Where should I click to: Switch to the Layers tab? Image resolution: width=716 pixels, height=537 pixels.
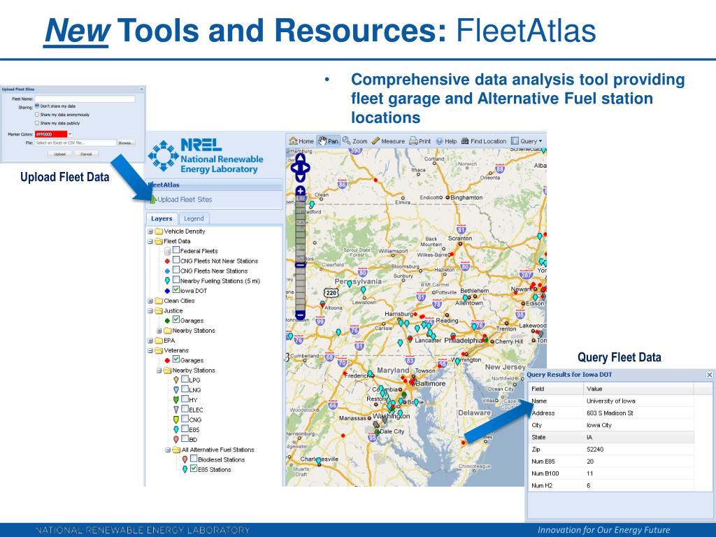pos(162,219)
